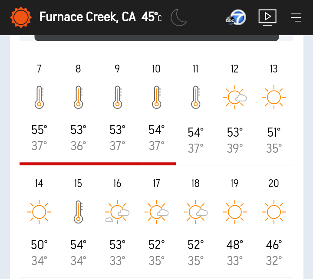Click the AccuWeather orange sun logo

point(21,17)
